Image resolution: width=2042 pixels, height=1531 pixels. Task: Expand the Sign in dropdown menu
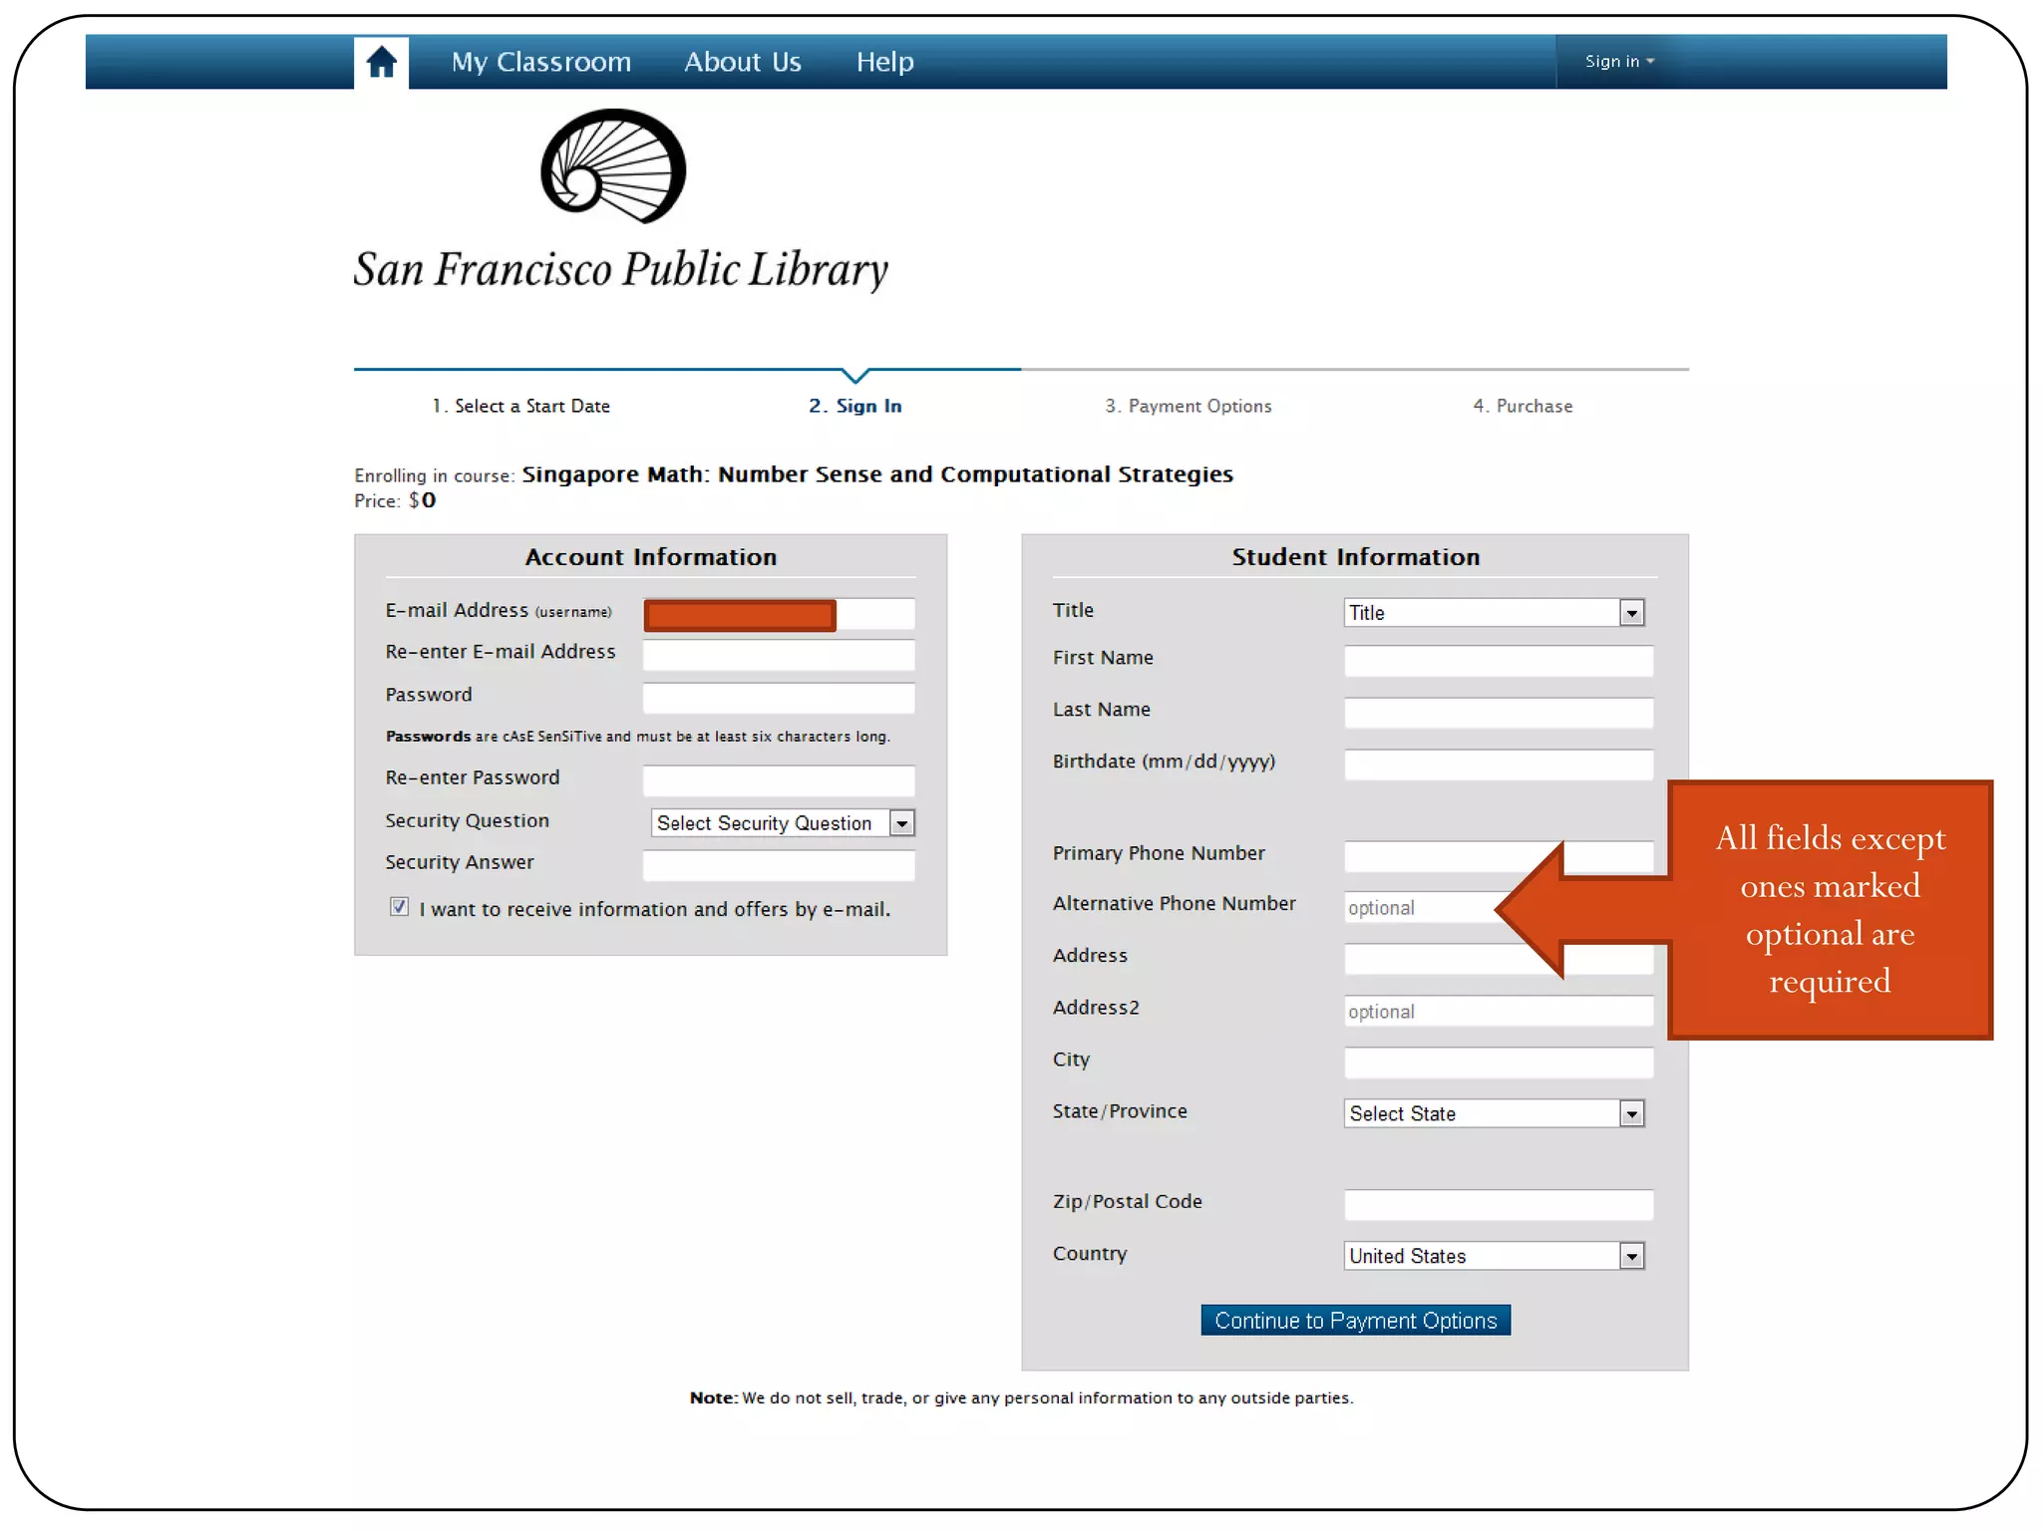1618,62
